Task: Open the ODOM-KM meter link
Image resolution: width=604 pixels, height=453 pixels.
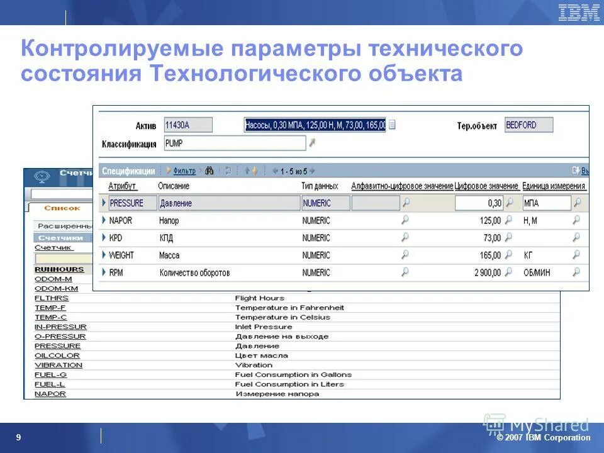Action: pos(56,289)
